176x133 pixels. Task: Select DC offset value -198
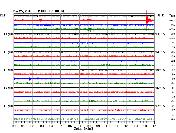point(172,38)
